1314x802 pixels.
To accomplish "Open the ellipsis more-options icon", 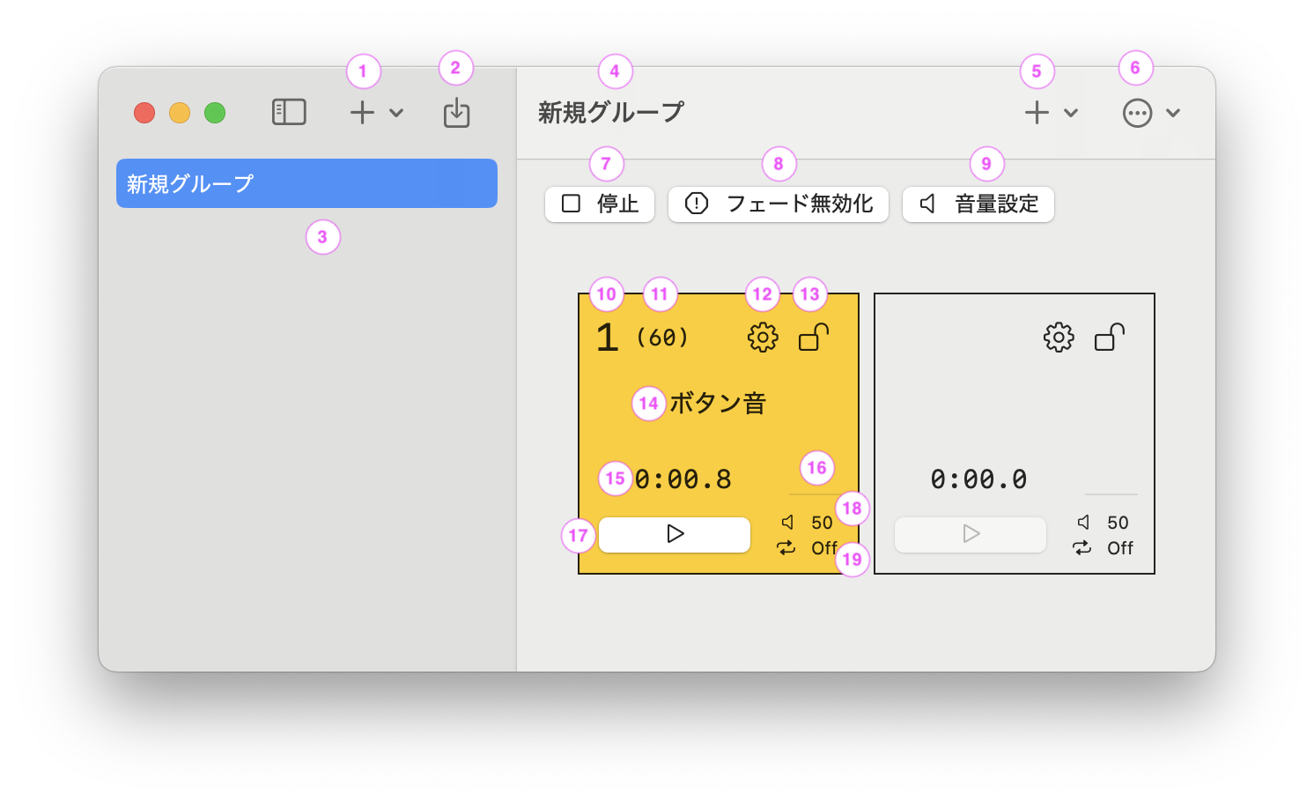I will (x=1137, y=113).
